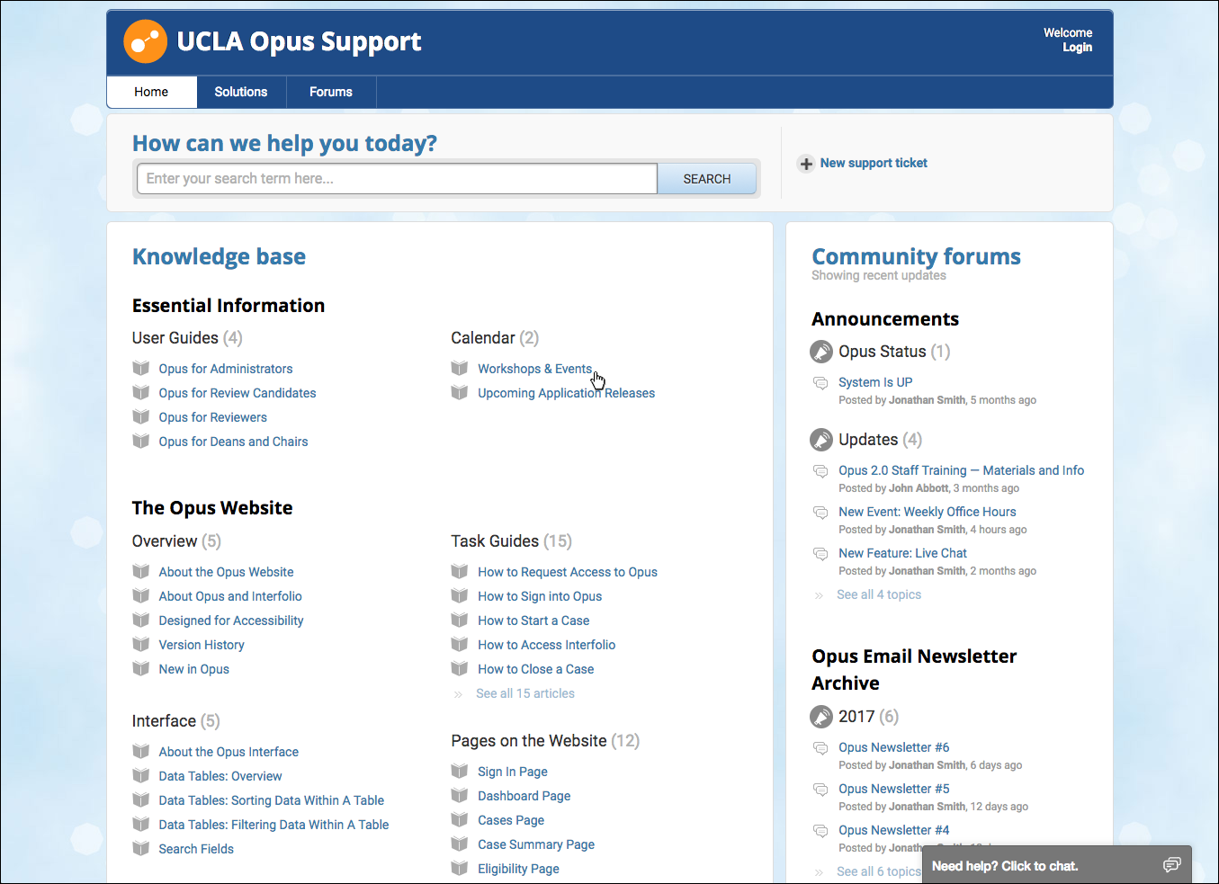Open How to Request Access to Opus
Screen dimensions: 1219x884
(x=568, y=572)
